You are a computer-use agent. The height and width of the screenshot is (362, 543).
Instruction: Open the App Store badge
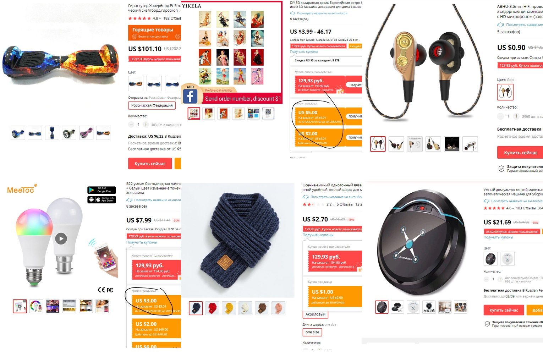tap(102, 199)
